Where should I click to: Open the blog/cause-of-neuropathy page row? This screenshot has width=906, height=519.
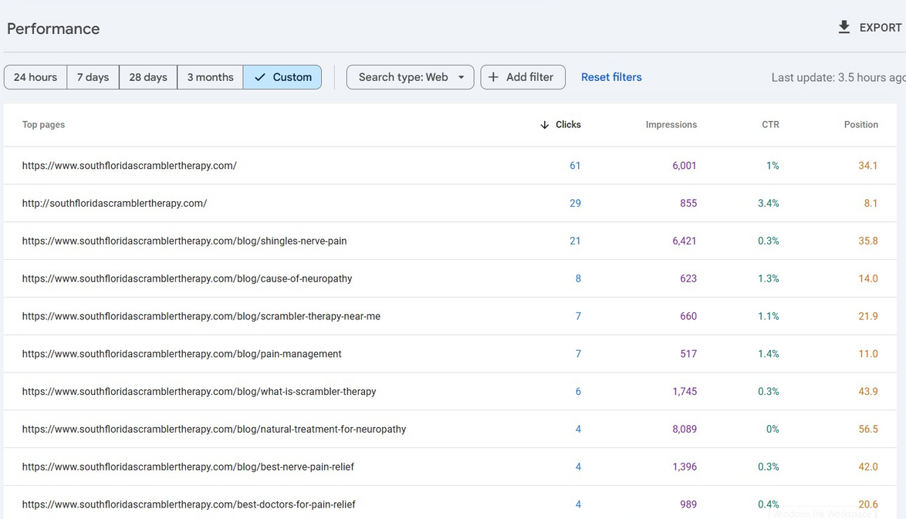(450, 278)
